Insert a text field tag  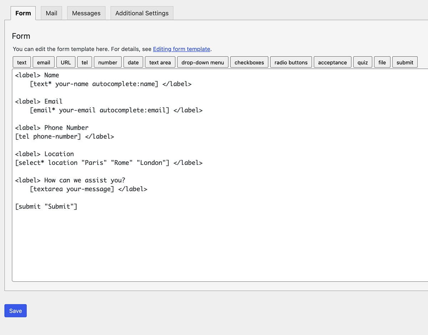coord(22,62)
